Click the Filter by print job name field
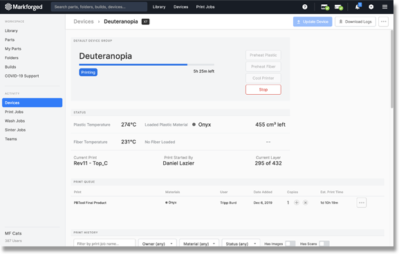 104,244
